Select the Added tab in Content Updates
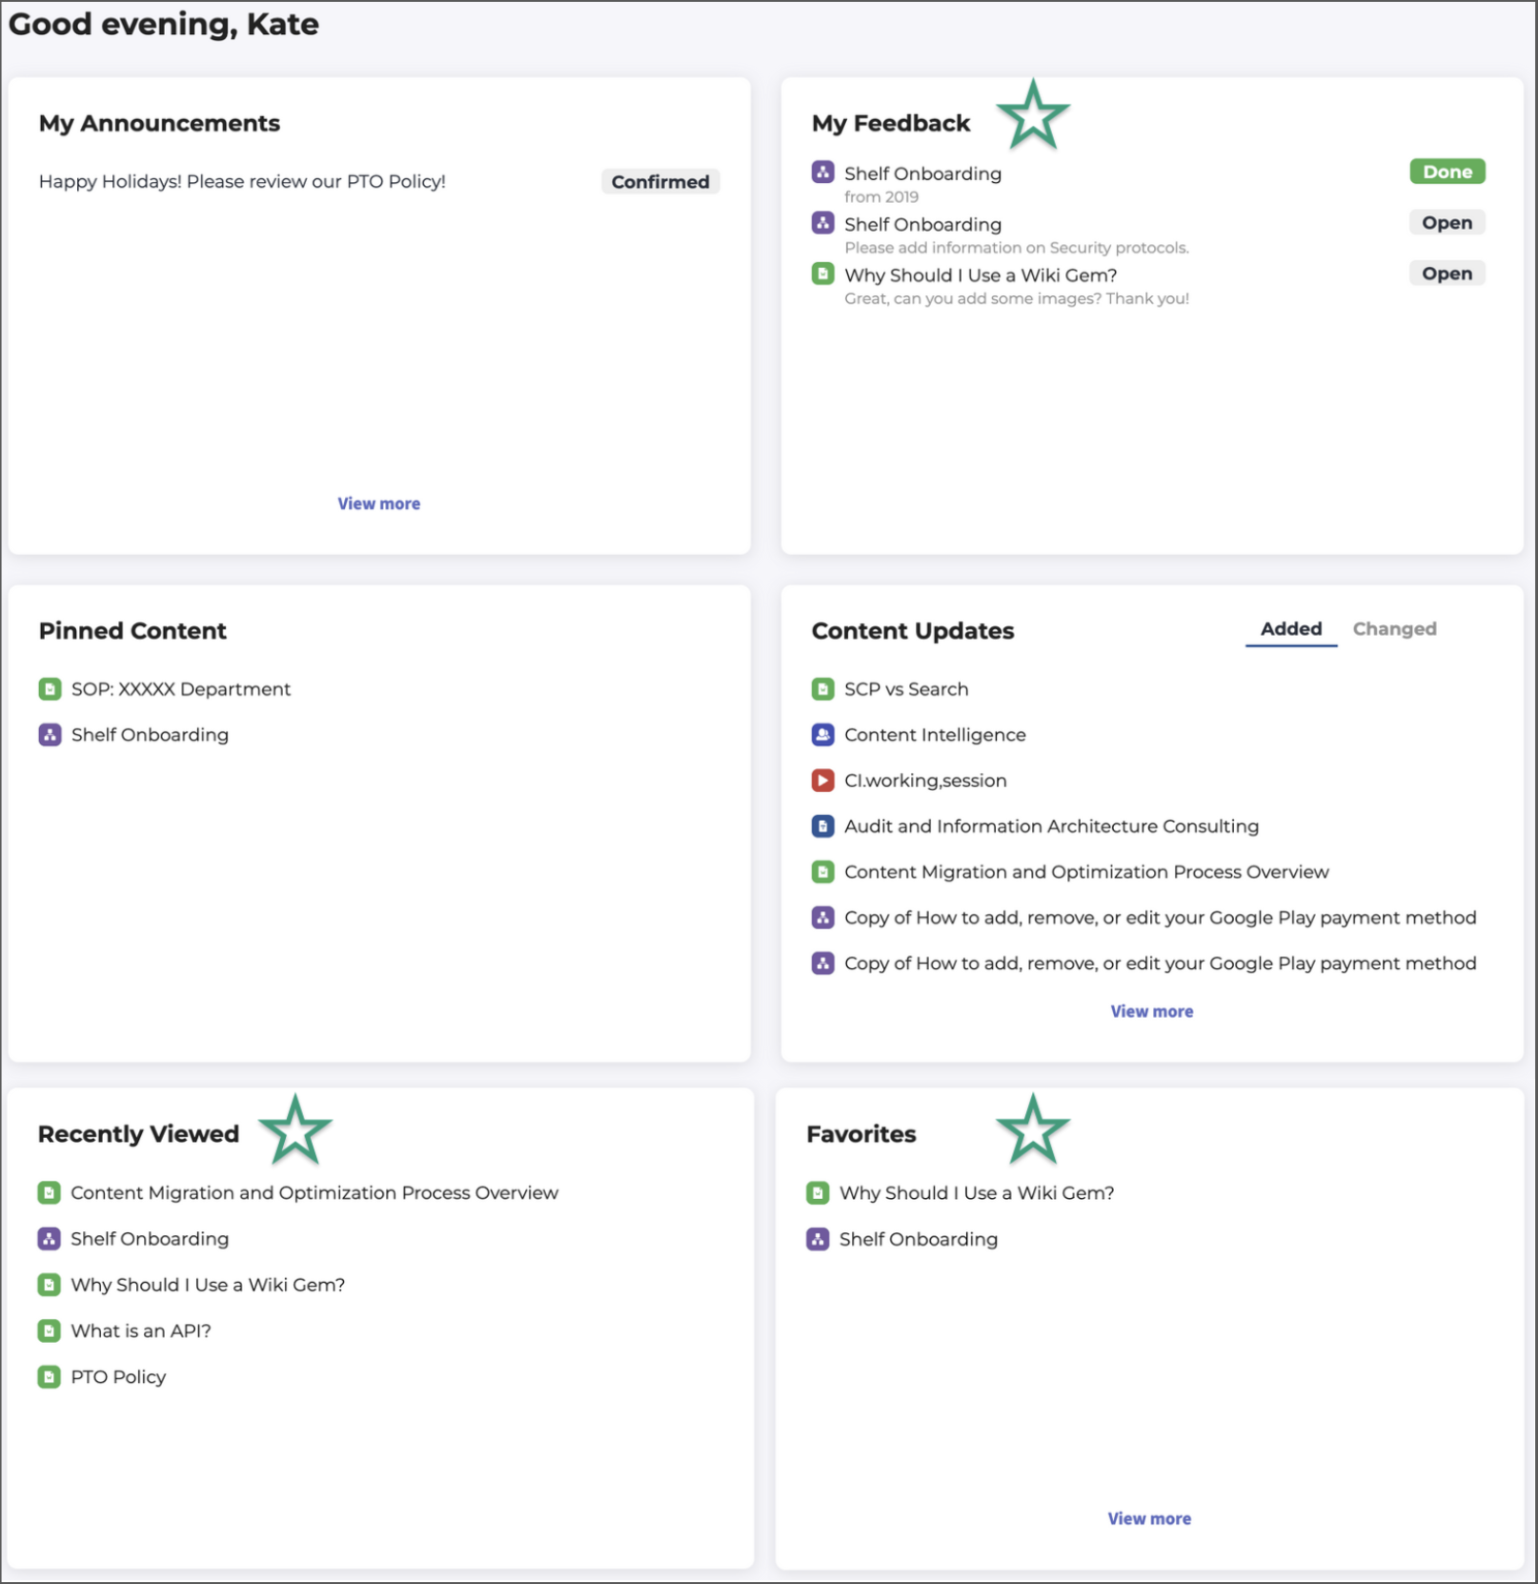Screen dimensions: 1538x1584 click(x=1291, y=629)
